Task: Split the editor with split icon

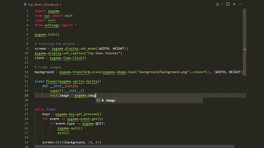Action: click(x=228, y=4)
